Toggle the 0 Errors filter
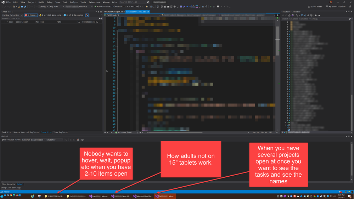 click(31, 15)
